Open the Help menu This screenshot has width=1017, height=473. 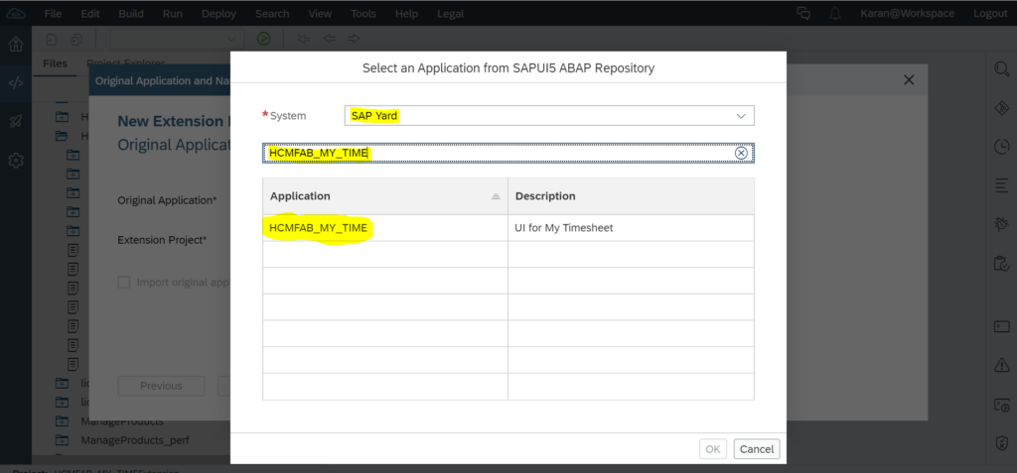[x=406, y=14]
